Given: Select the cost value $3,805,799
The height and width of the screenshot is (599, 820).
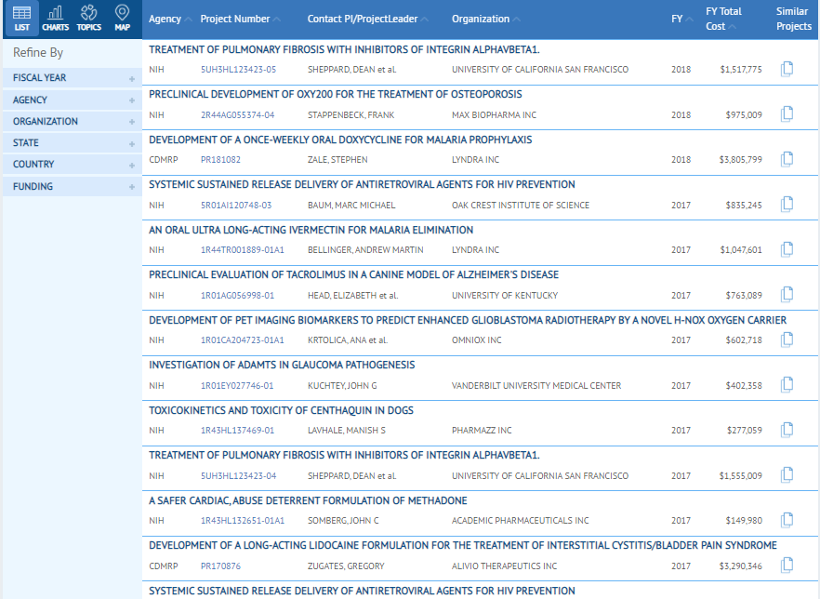Looking at the screenshot, I should pos(740,160).
